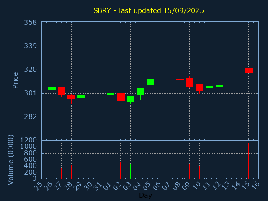Select the red candlestick for day 02
Image resolution: width=268 pixels, height=201 pixels.
point(121,97)
